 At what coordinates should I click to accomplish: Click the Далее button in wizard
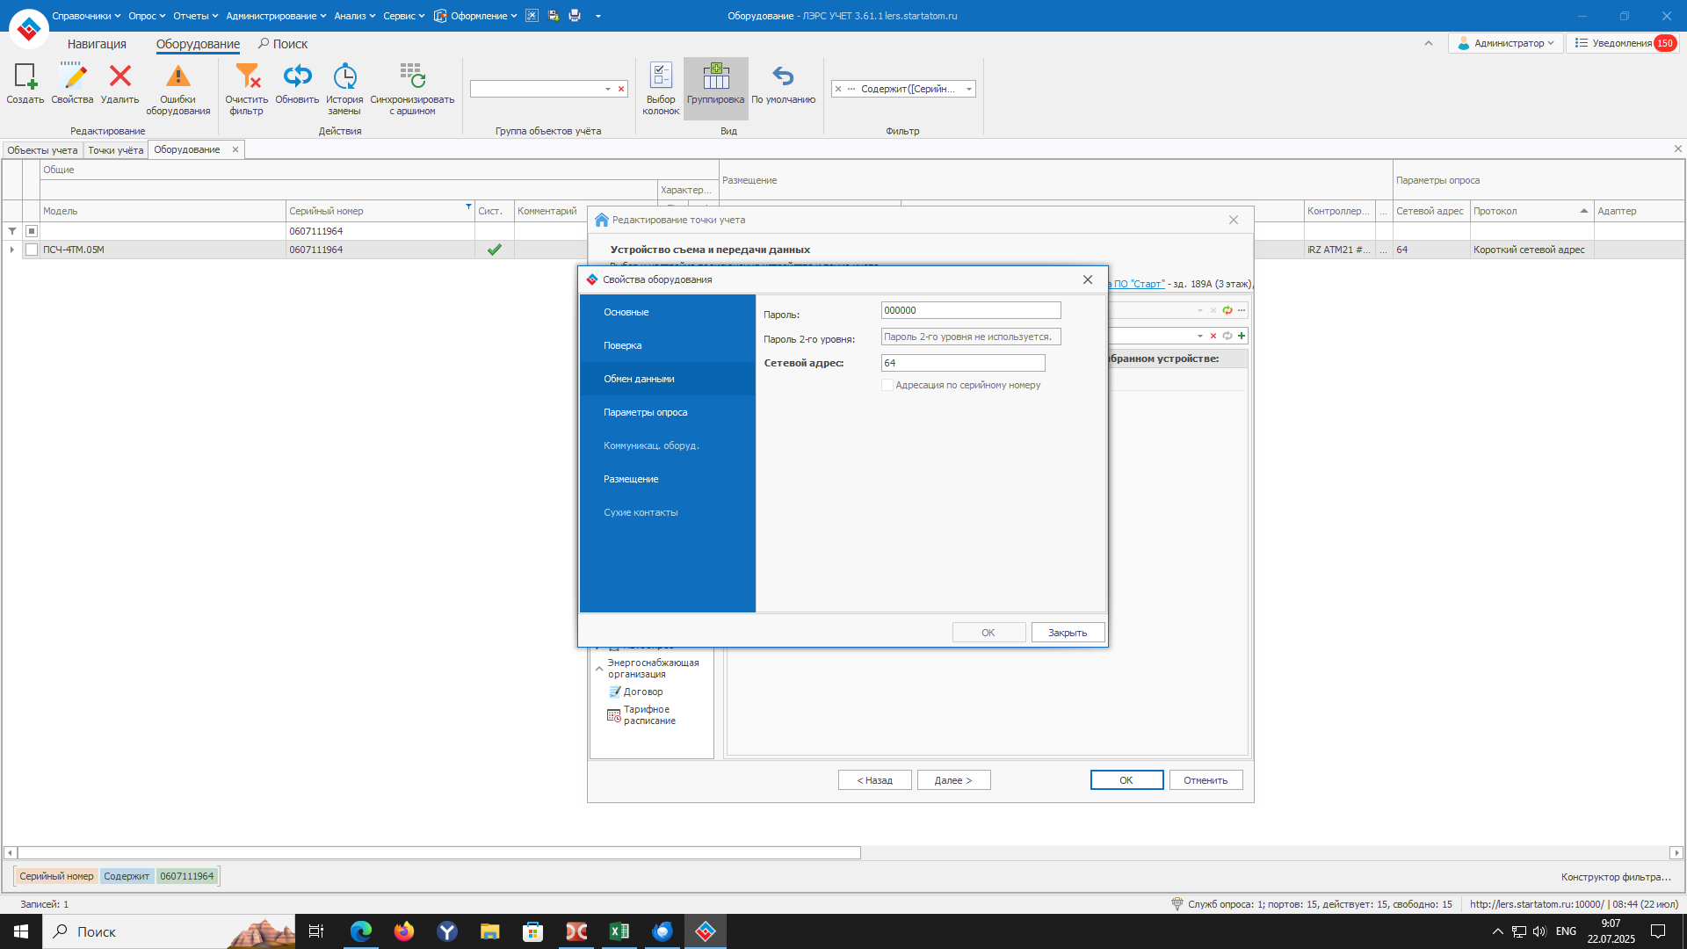[953, 780]
